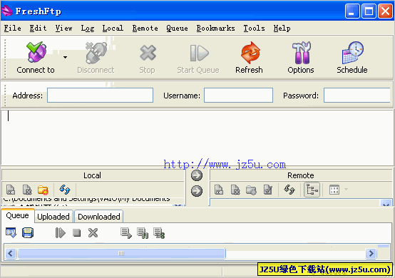Click the queue remove X icon
This screenshot has width=395, height=278.
93,232
